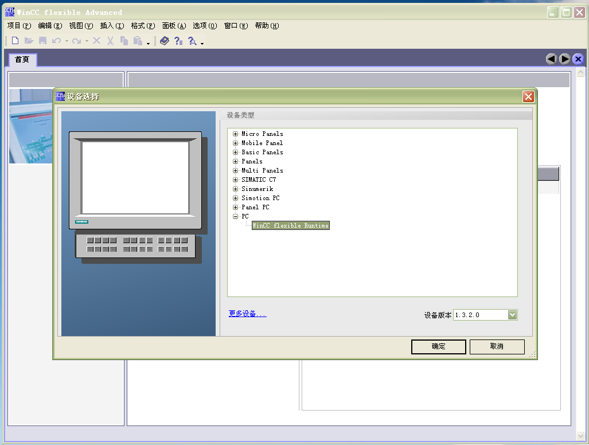This screenshot has width=589, height=445.
Task: Close the 首页 tab with X icon
Action: point(578,59)
